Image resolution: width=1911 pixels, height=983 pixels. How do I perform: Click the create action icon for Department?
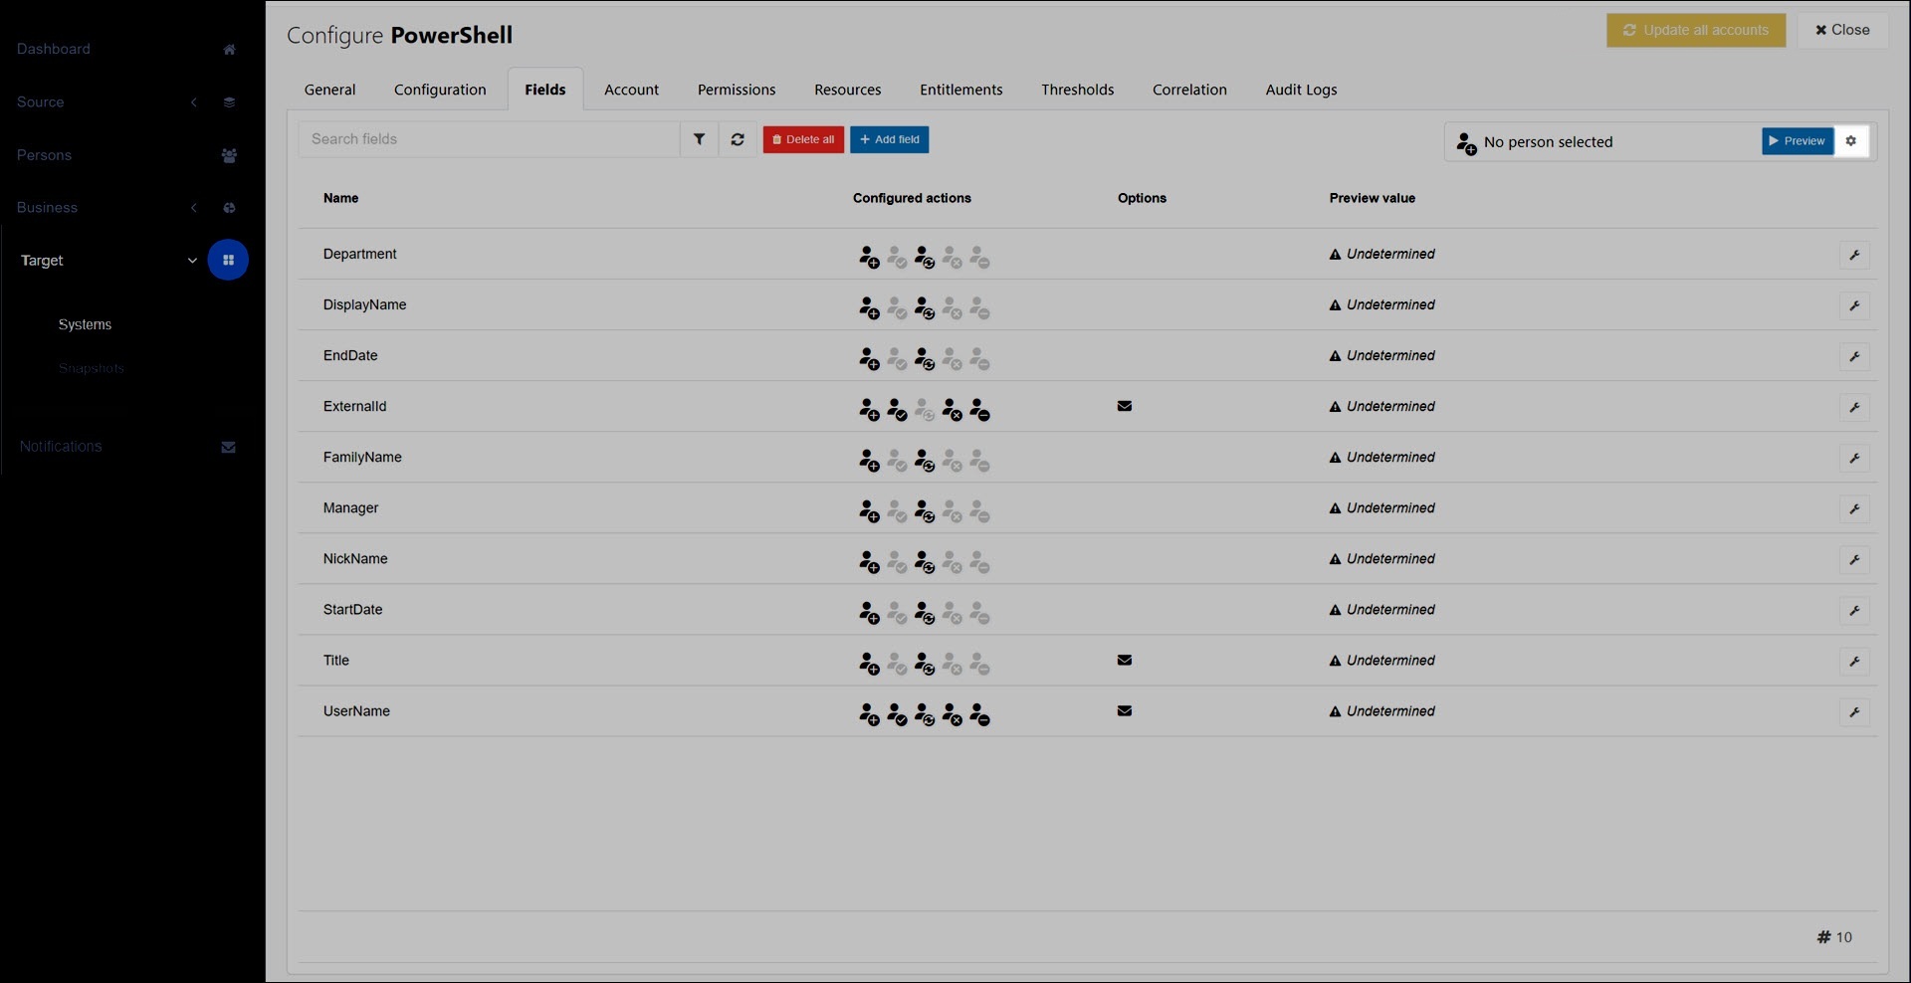(869, 257)
